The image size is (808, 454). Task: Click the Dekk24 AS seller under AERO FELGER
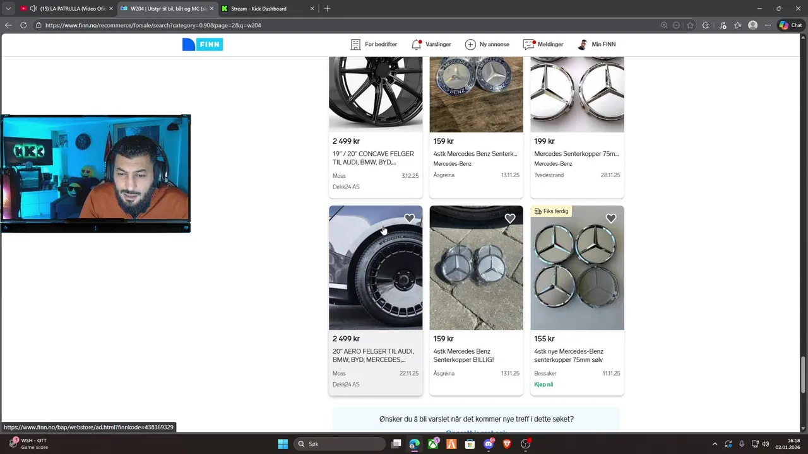pyautogui.click(x=346, y=384)
